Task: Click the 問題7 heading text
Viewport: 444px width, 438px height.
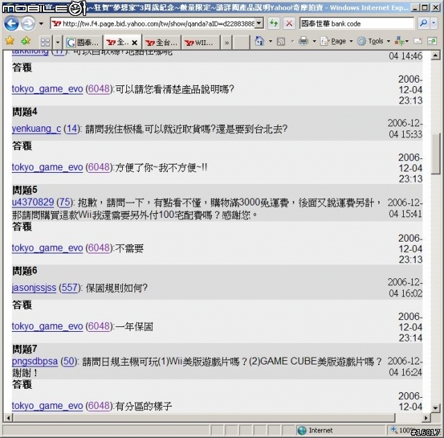Action: click(x=25, y=348)
